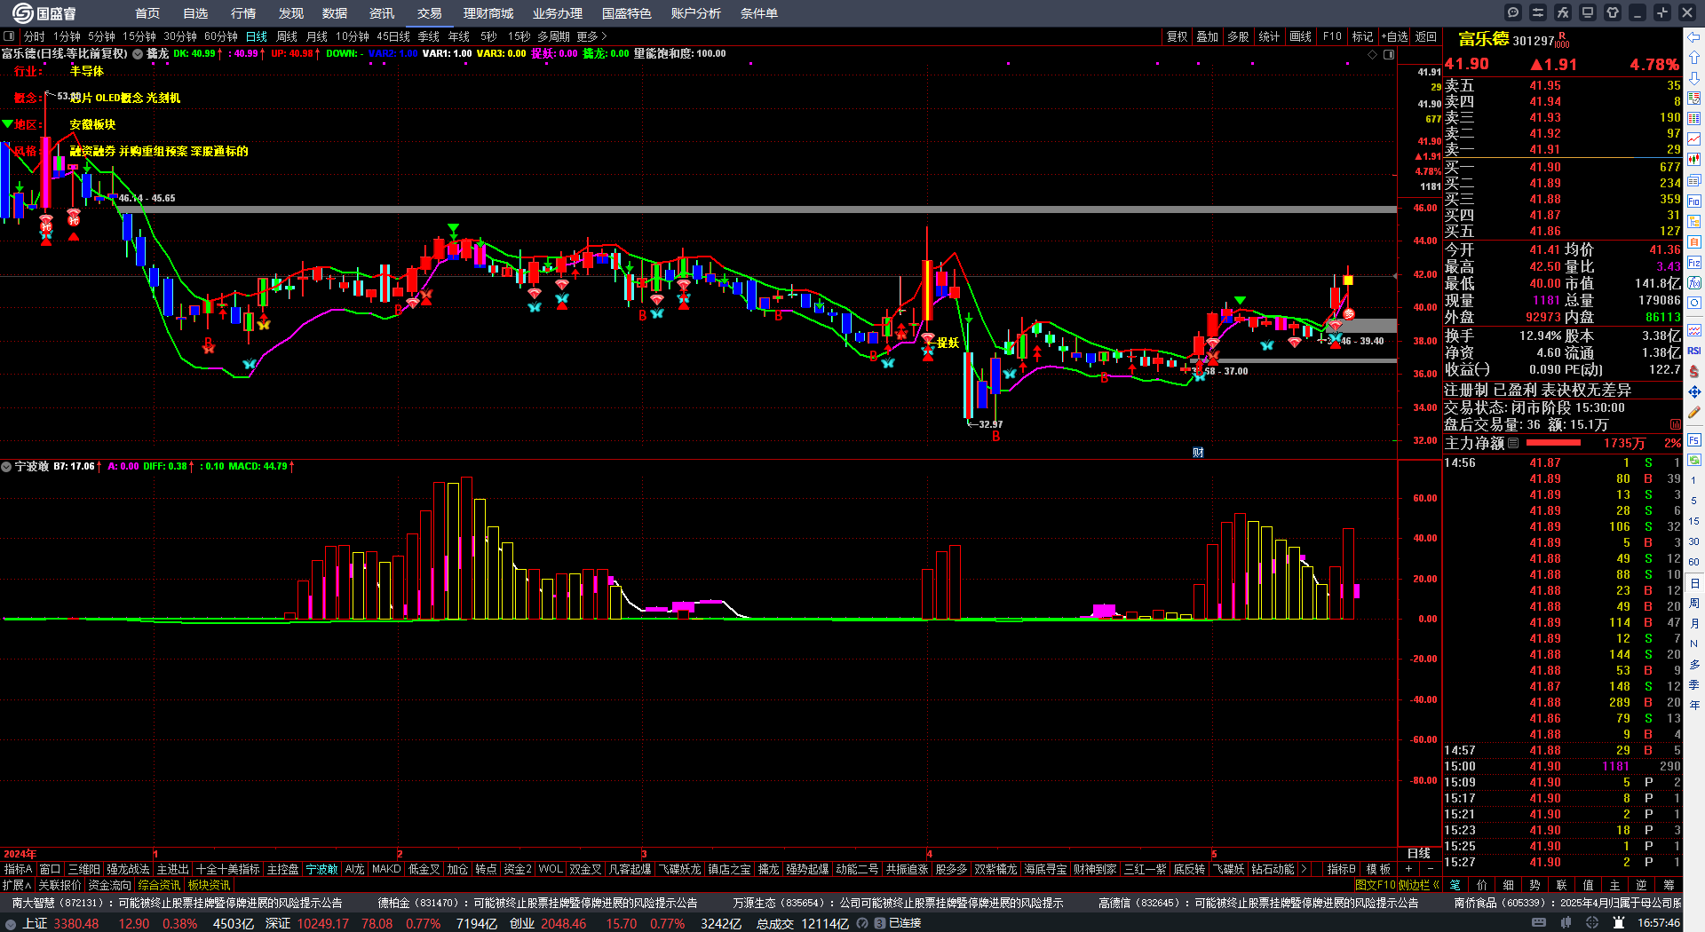Open the settings sliders icon
Viewport: 1705px width, 932px height.
coord(1538,12)
